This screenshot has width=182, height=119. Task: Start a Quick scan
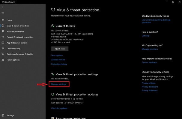click(x=60, y=48)
